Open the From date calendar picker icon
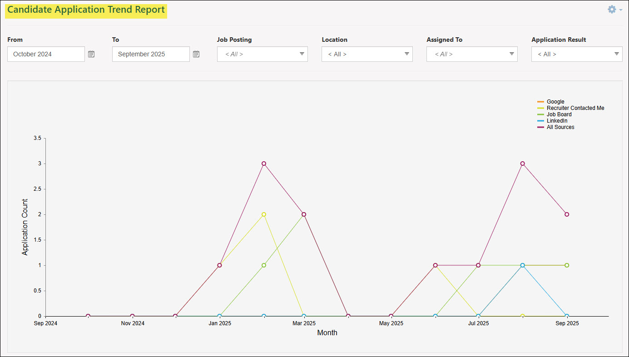Viewport: 629px width, 357px height. click(91, 54)
